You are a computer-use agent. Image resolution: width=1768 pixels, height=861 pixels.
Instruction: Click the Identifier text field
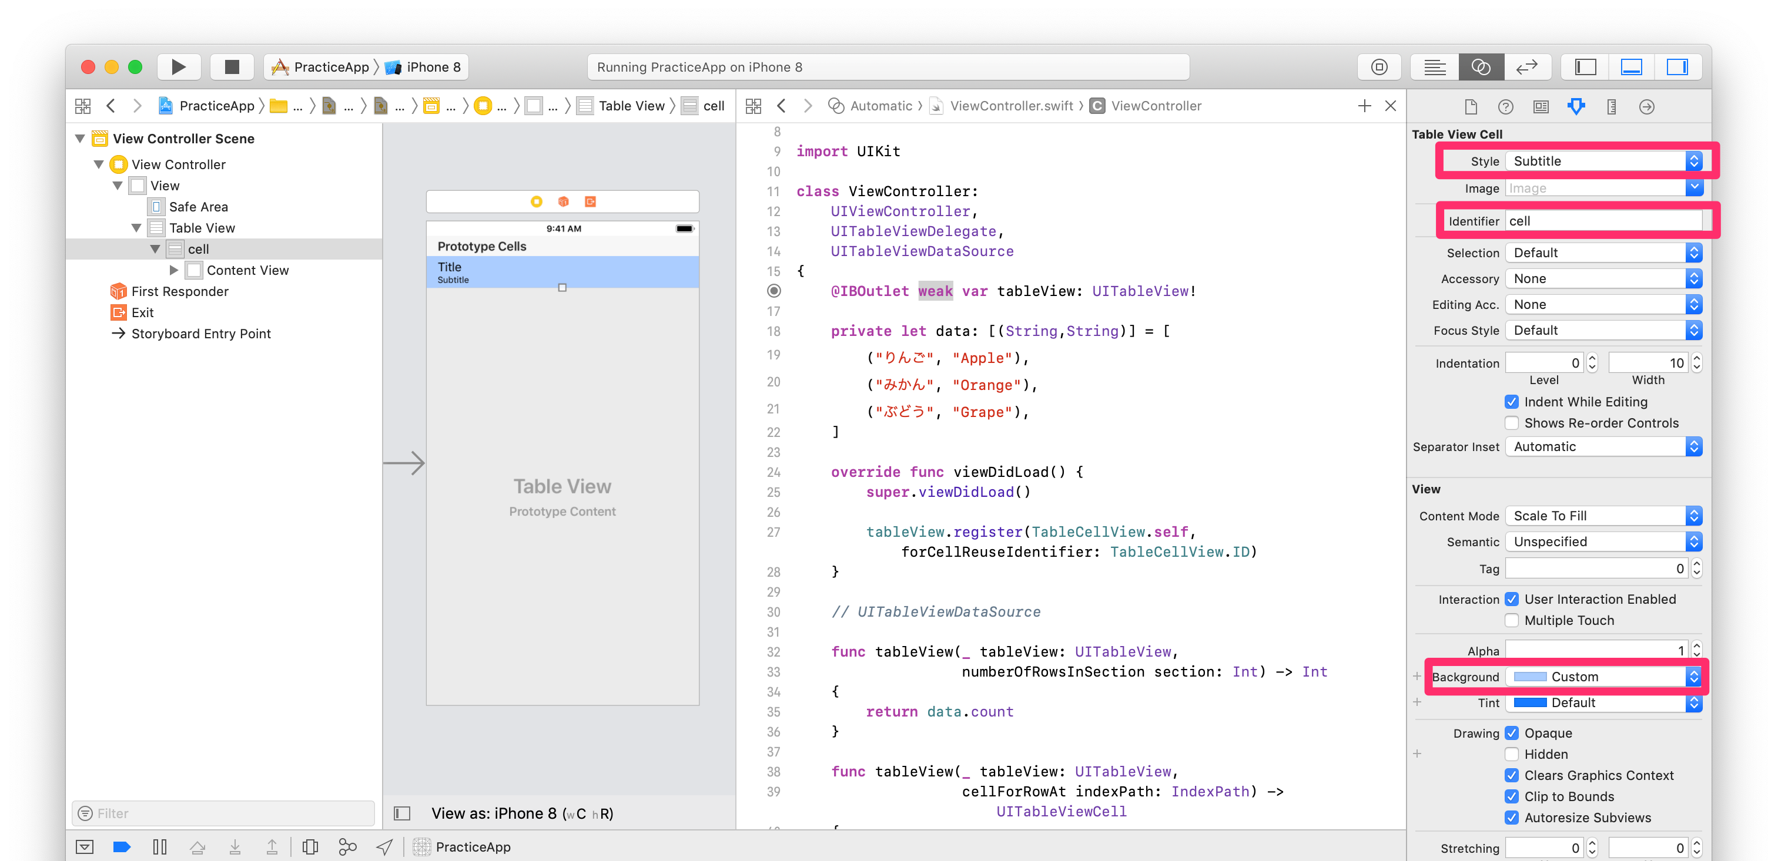tap(1603, 221)
